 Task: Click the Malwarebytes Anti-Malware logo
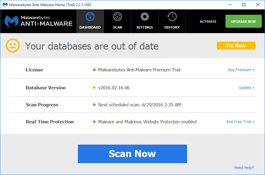click(39, 21)
